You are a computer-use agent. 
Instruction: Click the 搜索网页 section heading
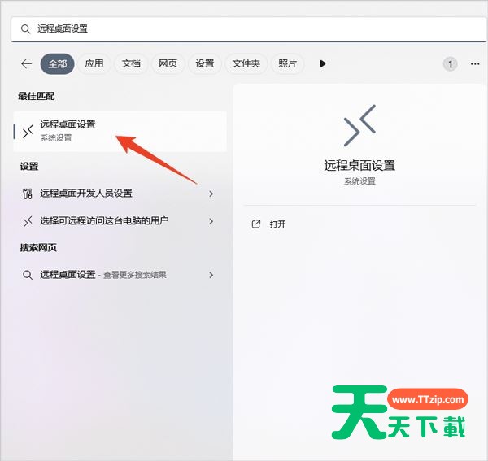pyautogui.click(x=38, y=248)
